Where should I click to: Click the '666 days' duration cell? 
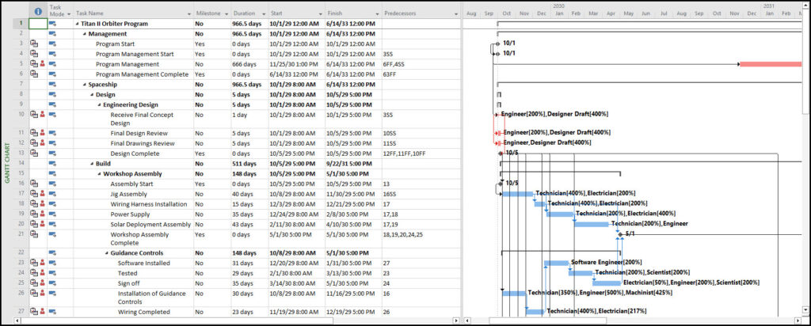249,64
